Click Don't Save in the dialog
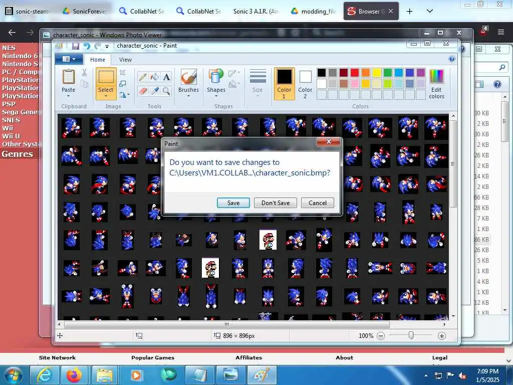This screenshot has width=513, height=385. (276, 203)
